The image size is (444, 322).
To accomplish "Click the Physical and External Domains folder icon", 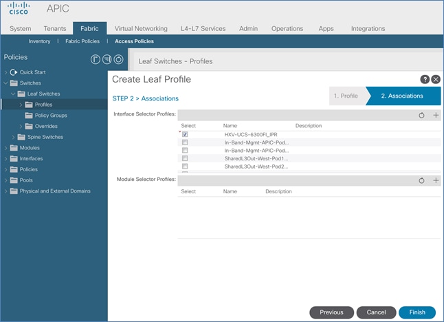I will click(14, 191).
